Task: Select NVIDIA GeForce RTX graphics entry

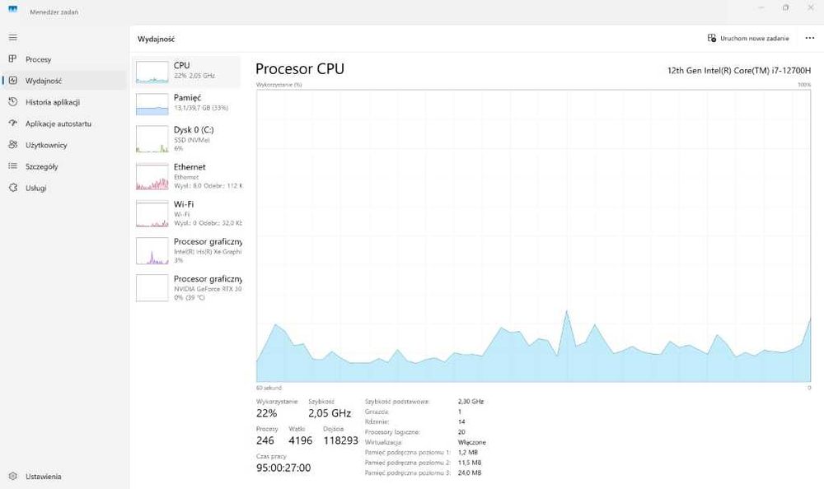Action: [187, 288]
